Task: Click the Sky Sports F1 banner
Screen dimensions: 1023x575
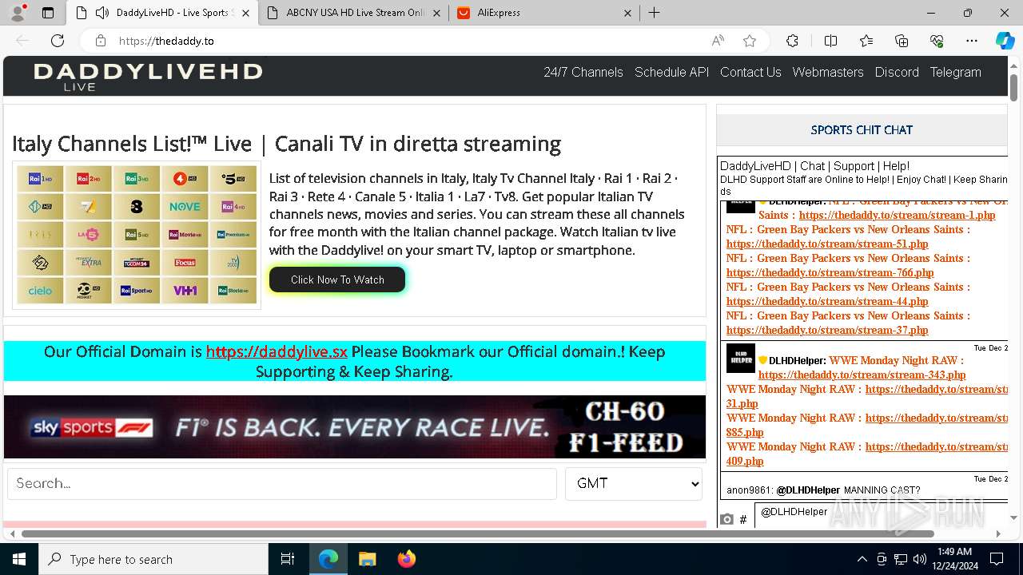Action: pos(355,427)
